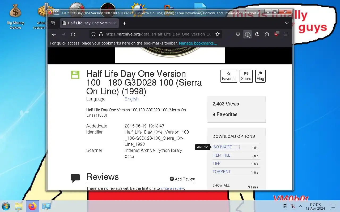The height and width of the screenshot is (212, 340).
Task: Click the '9 Favorites' text
Action: click(x=225, y=114)
